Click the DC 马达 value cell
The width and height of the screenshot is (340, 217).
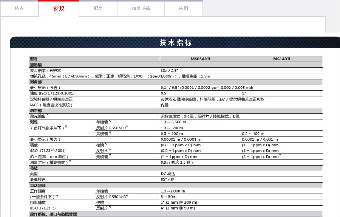pos(168,174)
